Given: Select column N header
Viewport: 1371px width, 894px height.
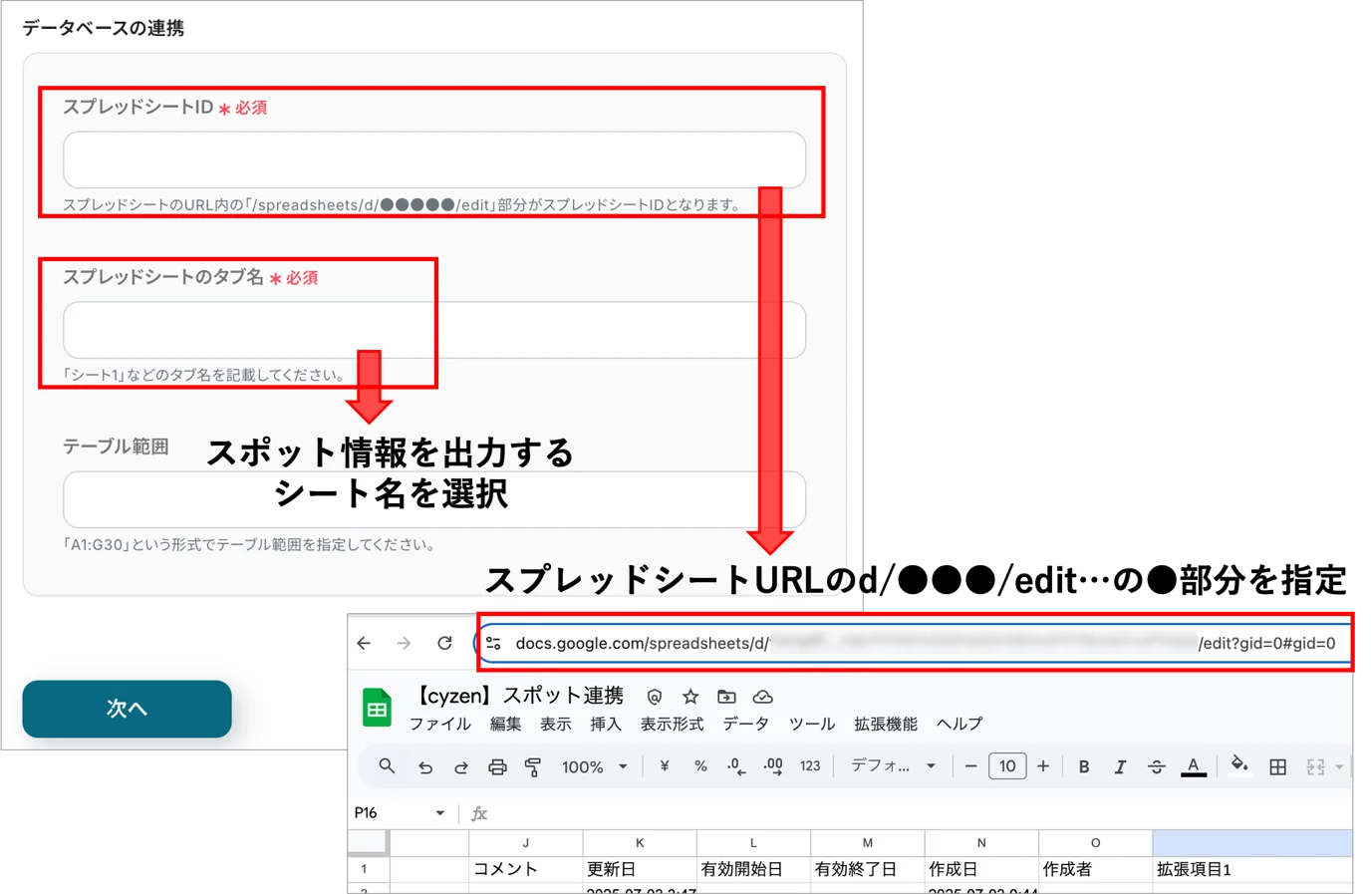Looking at the screenshot, I should [981, 843].
